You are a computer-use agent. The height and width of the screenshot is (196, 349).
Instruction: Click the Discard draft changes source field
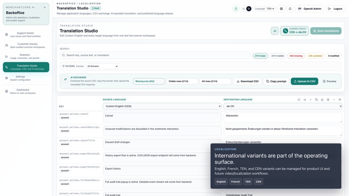click(x=162, y=144)
